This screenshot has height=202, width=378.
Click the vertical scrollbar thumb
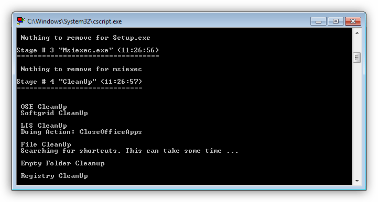357,58
